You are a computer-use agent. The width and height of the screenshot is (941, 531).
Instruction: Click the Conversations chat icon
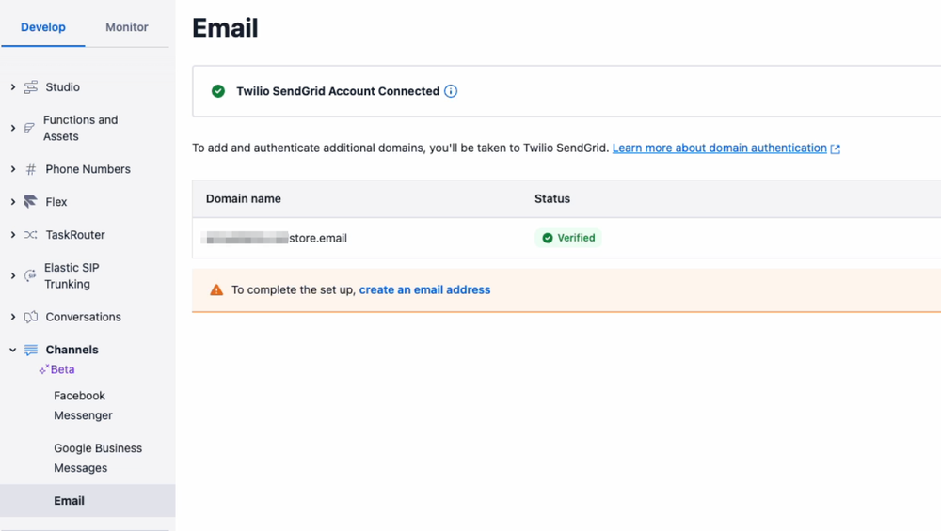pyautogui.click(x=31, y=317)
